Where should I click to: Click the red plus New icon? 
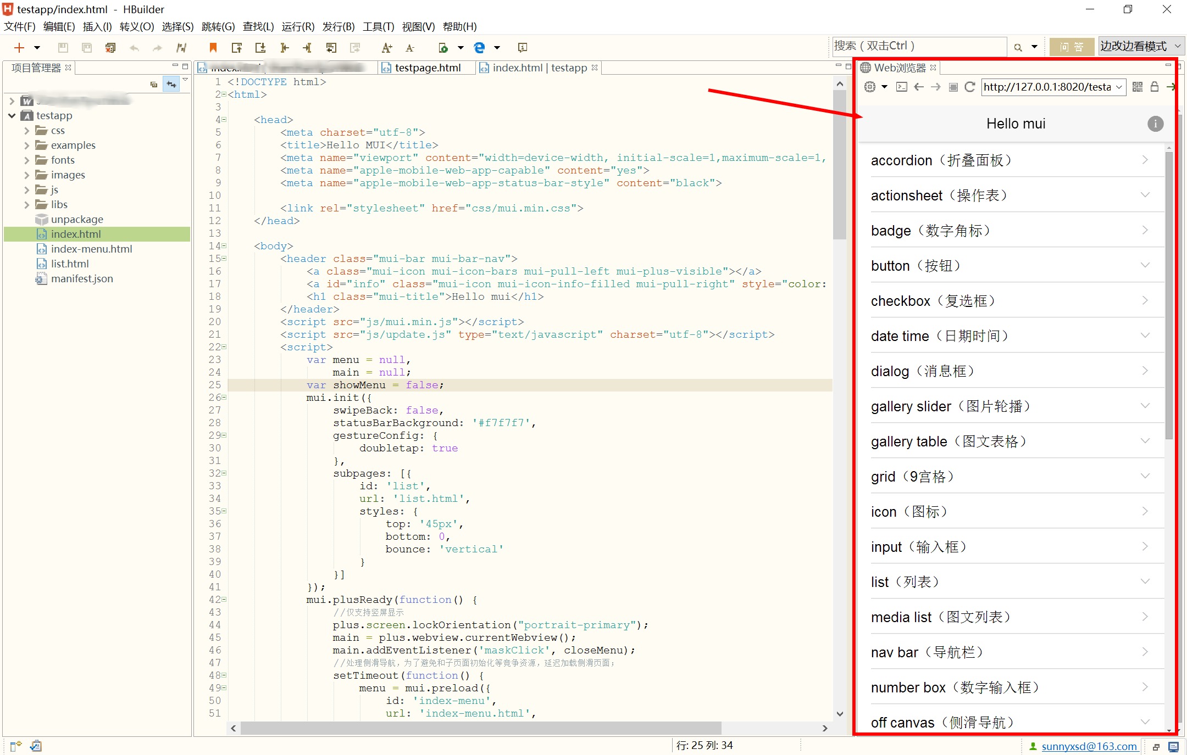tap(19, 48)
